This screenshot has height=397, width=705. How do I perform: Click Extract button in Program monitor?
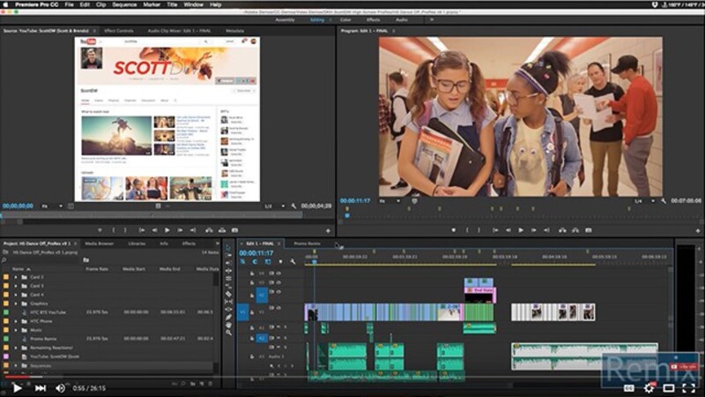click(575, 230)
